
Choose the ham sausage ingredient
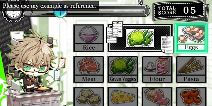(157, 97)
